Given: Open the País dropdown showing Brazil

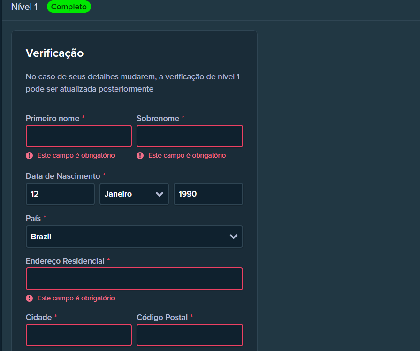Looking at the screenshot, I should coord(135,237).
